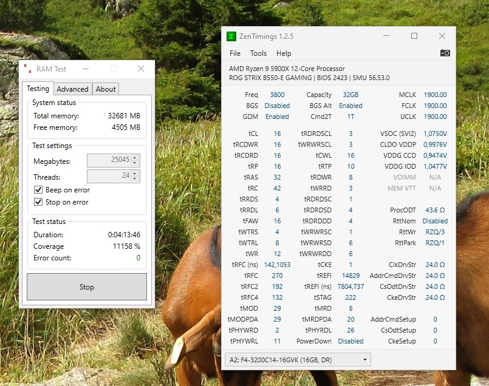Click the Capacity value 32GB
Viewport: 489px width, 386px height.
pos(351,95)
